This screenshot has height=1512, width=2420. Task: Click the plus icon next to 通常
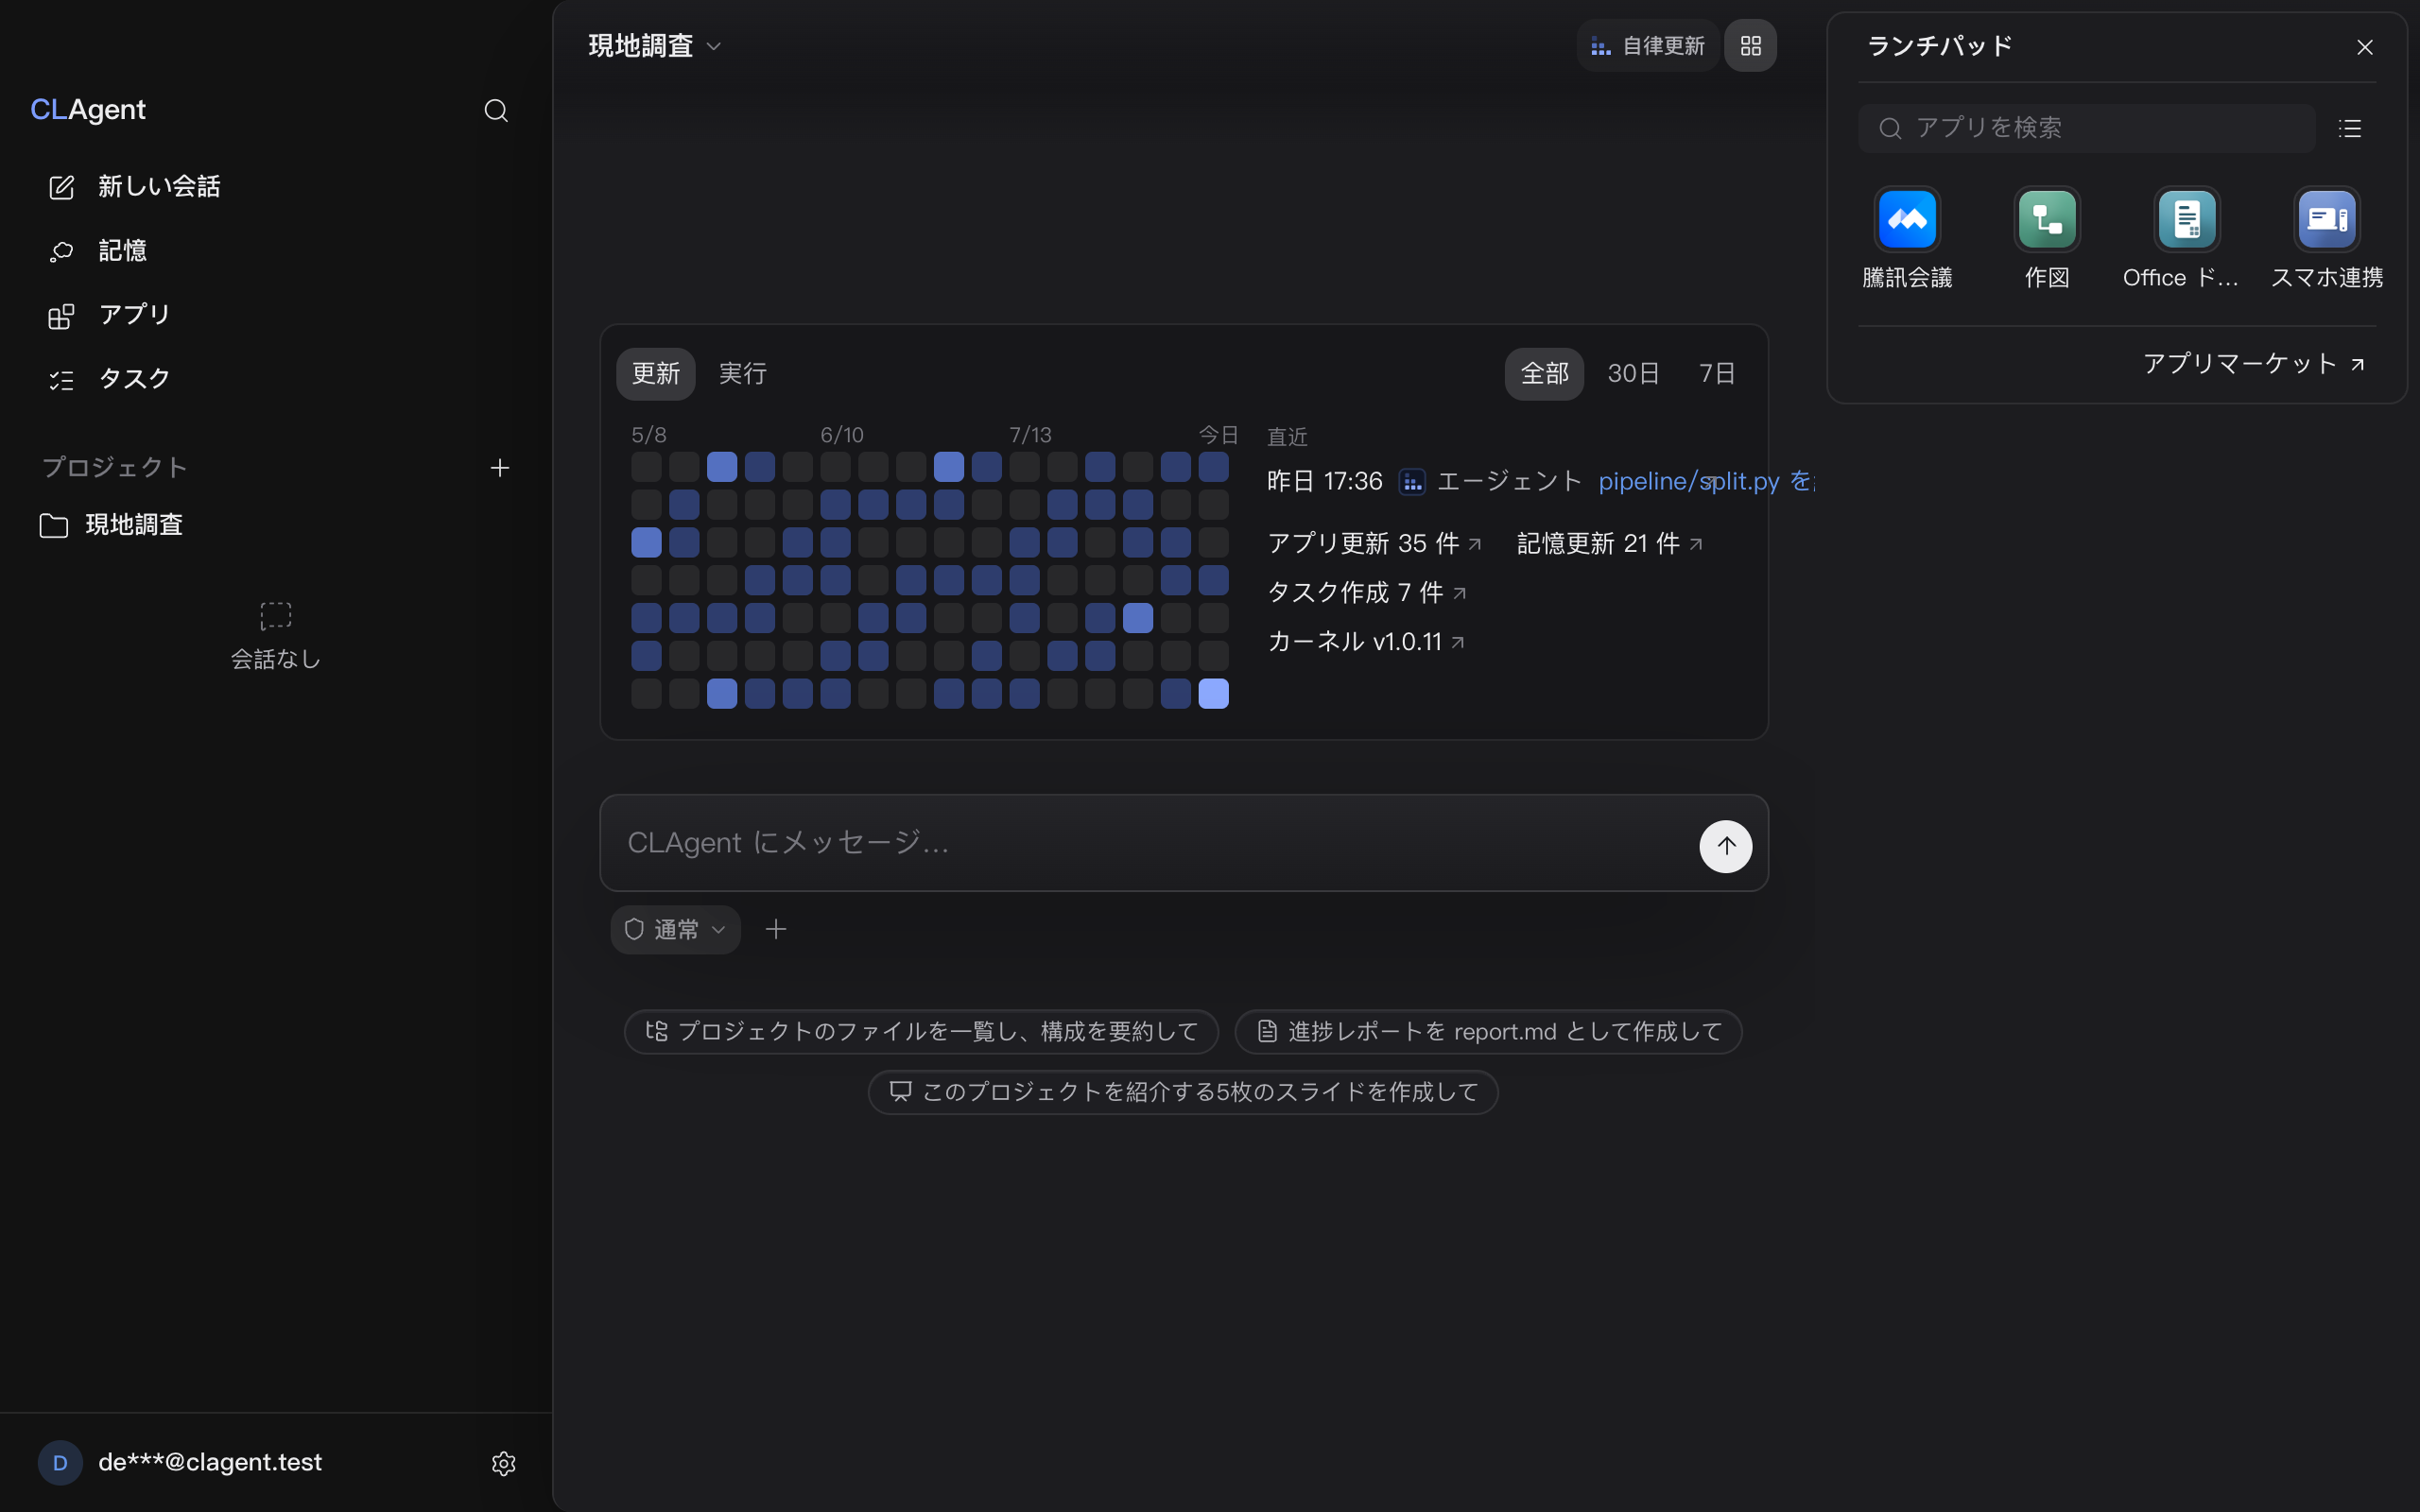click(x=776, y=930)
